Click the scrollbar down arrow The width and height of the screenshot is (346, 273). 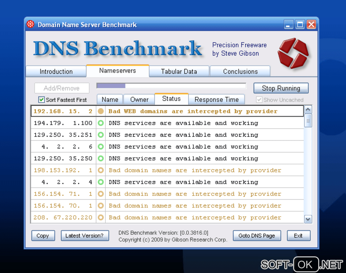(x=308, y=219)
